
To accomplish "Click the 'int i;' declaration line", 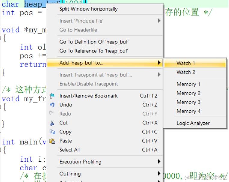I will (x=33, y=159).
